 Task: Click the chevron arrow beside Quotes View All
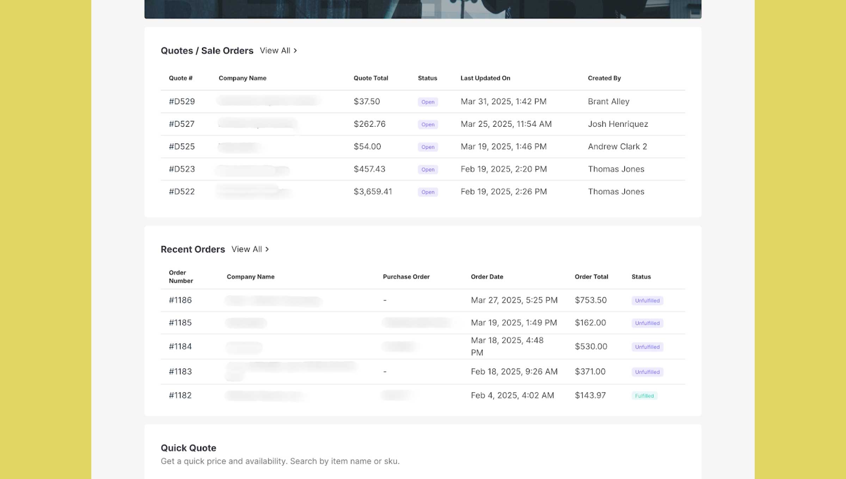pos(295,51)
